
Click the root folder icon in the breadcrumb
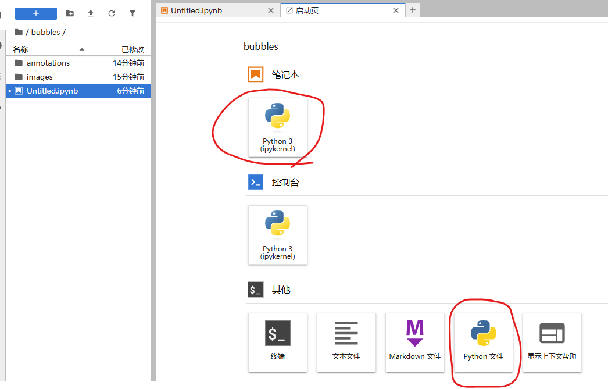pos(18,32)
